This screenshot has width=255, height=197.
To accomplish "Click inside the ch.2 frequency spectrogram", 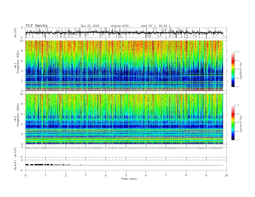I will 124,119.
